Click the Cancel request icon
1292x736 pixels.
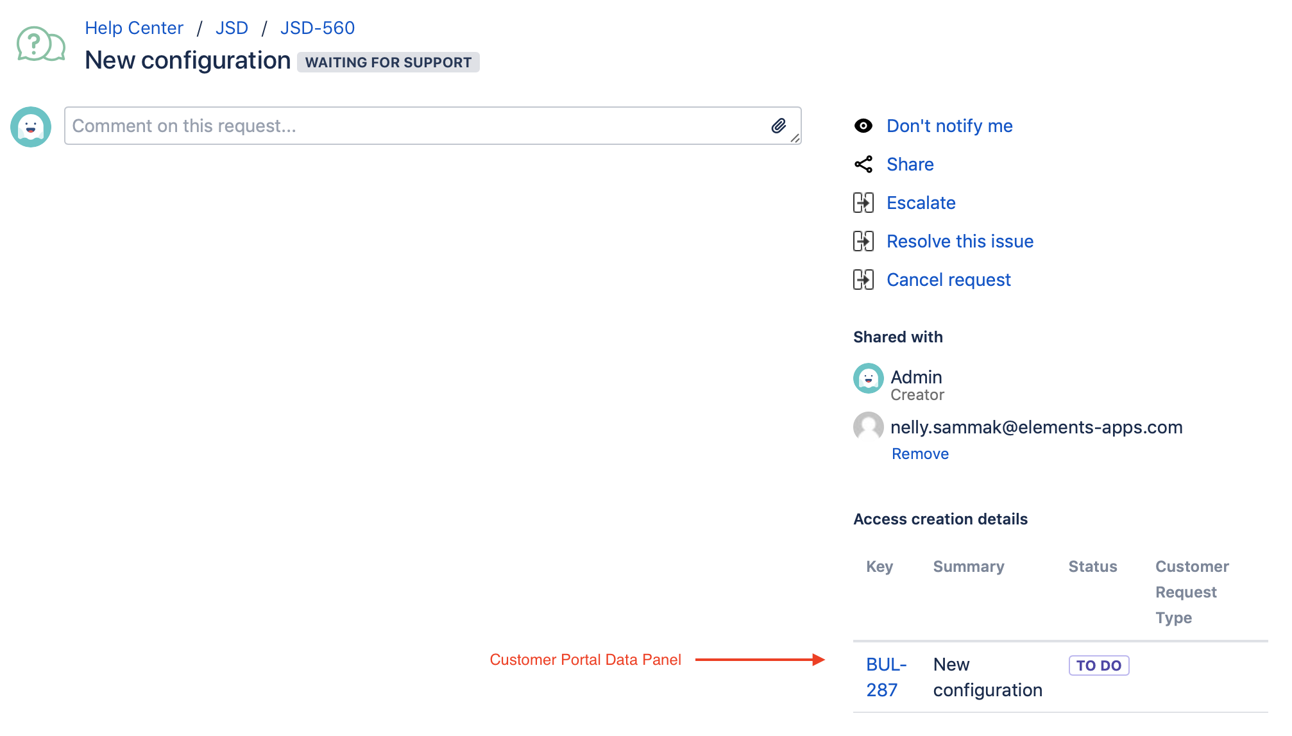pos(862,280)
